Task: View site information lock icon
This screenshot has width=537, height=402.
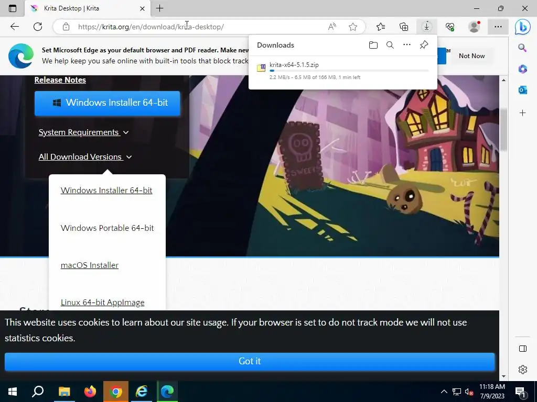Action: click(x=66, y=27)
